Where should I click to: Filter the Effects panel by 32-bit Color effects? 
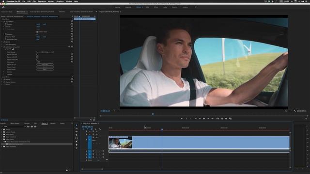point(32,127)
